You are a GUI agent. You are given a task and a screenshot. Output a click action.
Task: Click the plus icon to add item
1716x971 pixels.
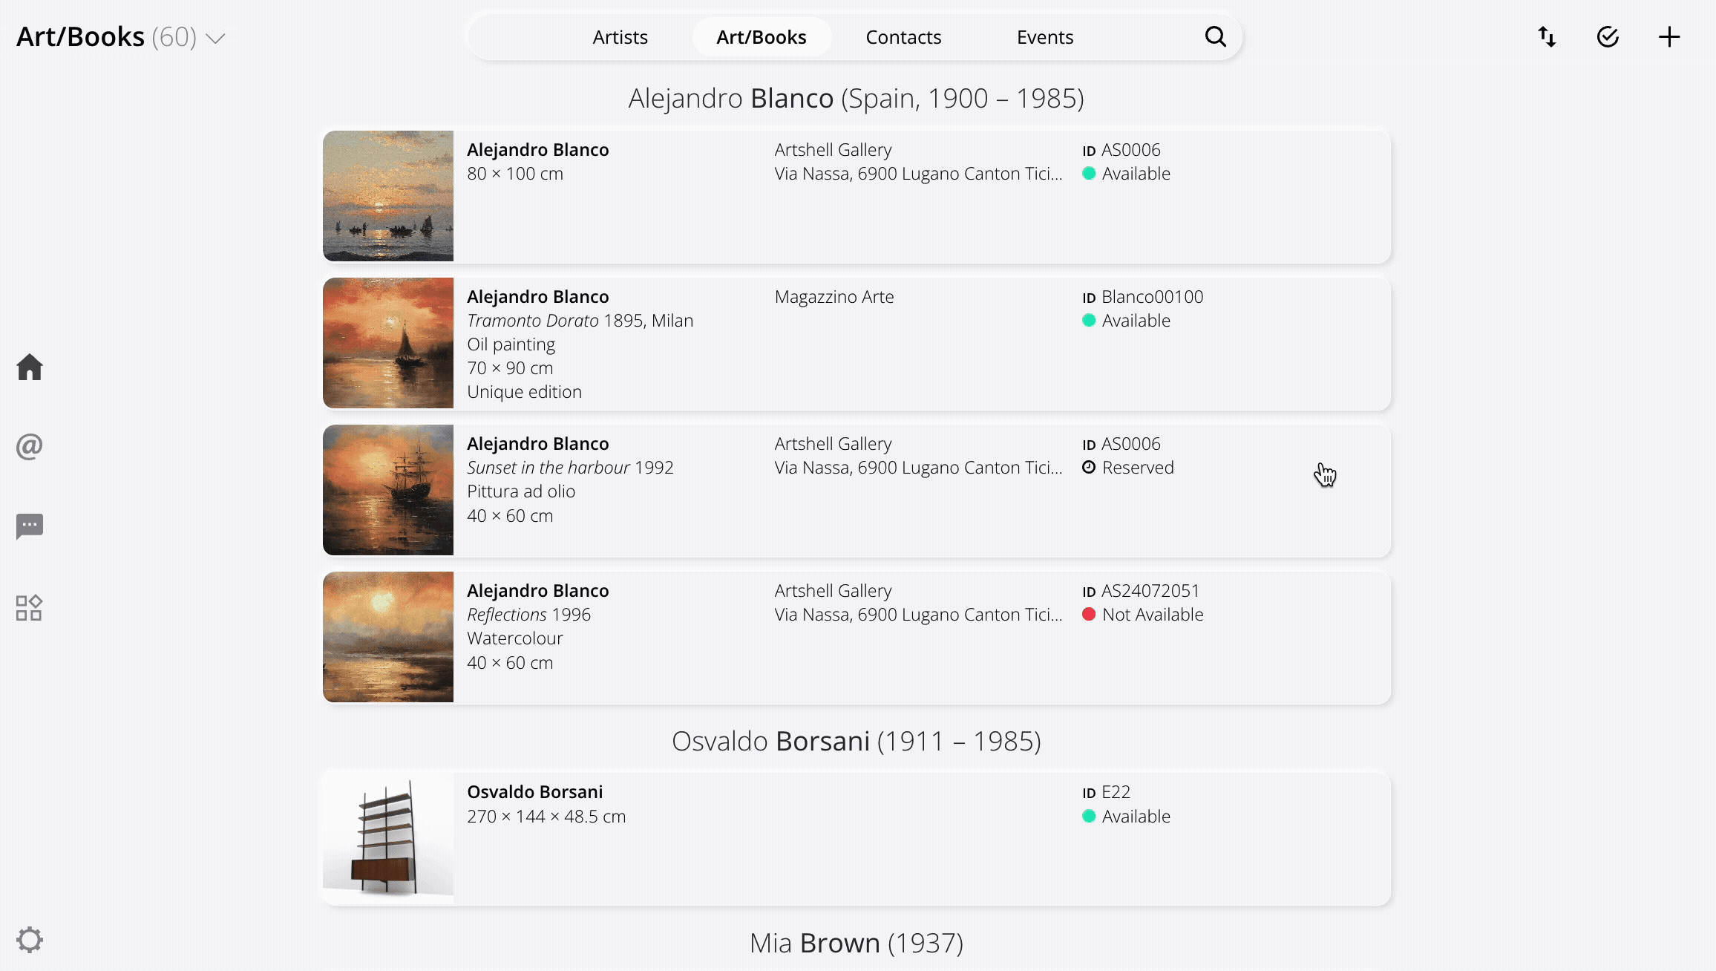[1669, 37]
